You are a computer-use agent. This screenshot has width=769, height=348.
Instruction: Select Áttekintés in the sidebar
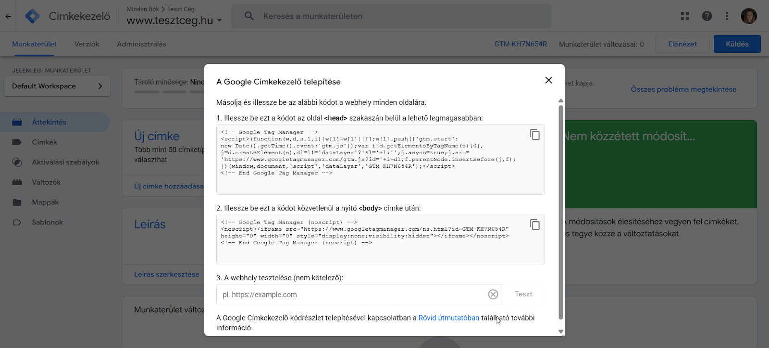click(x=55, y=122)
